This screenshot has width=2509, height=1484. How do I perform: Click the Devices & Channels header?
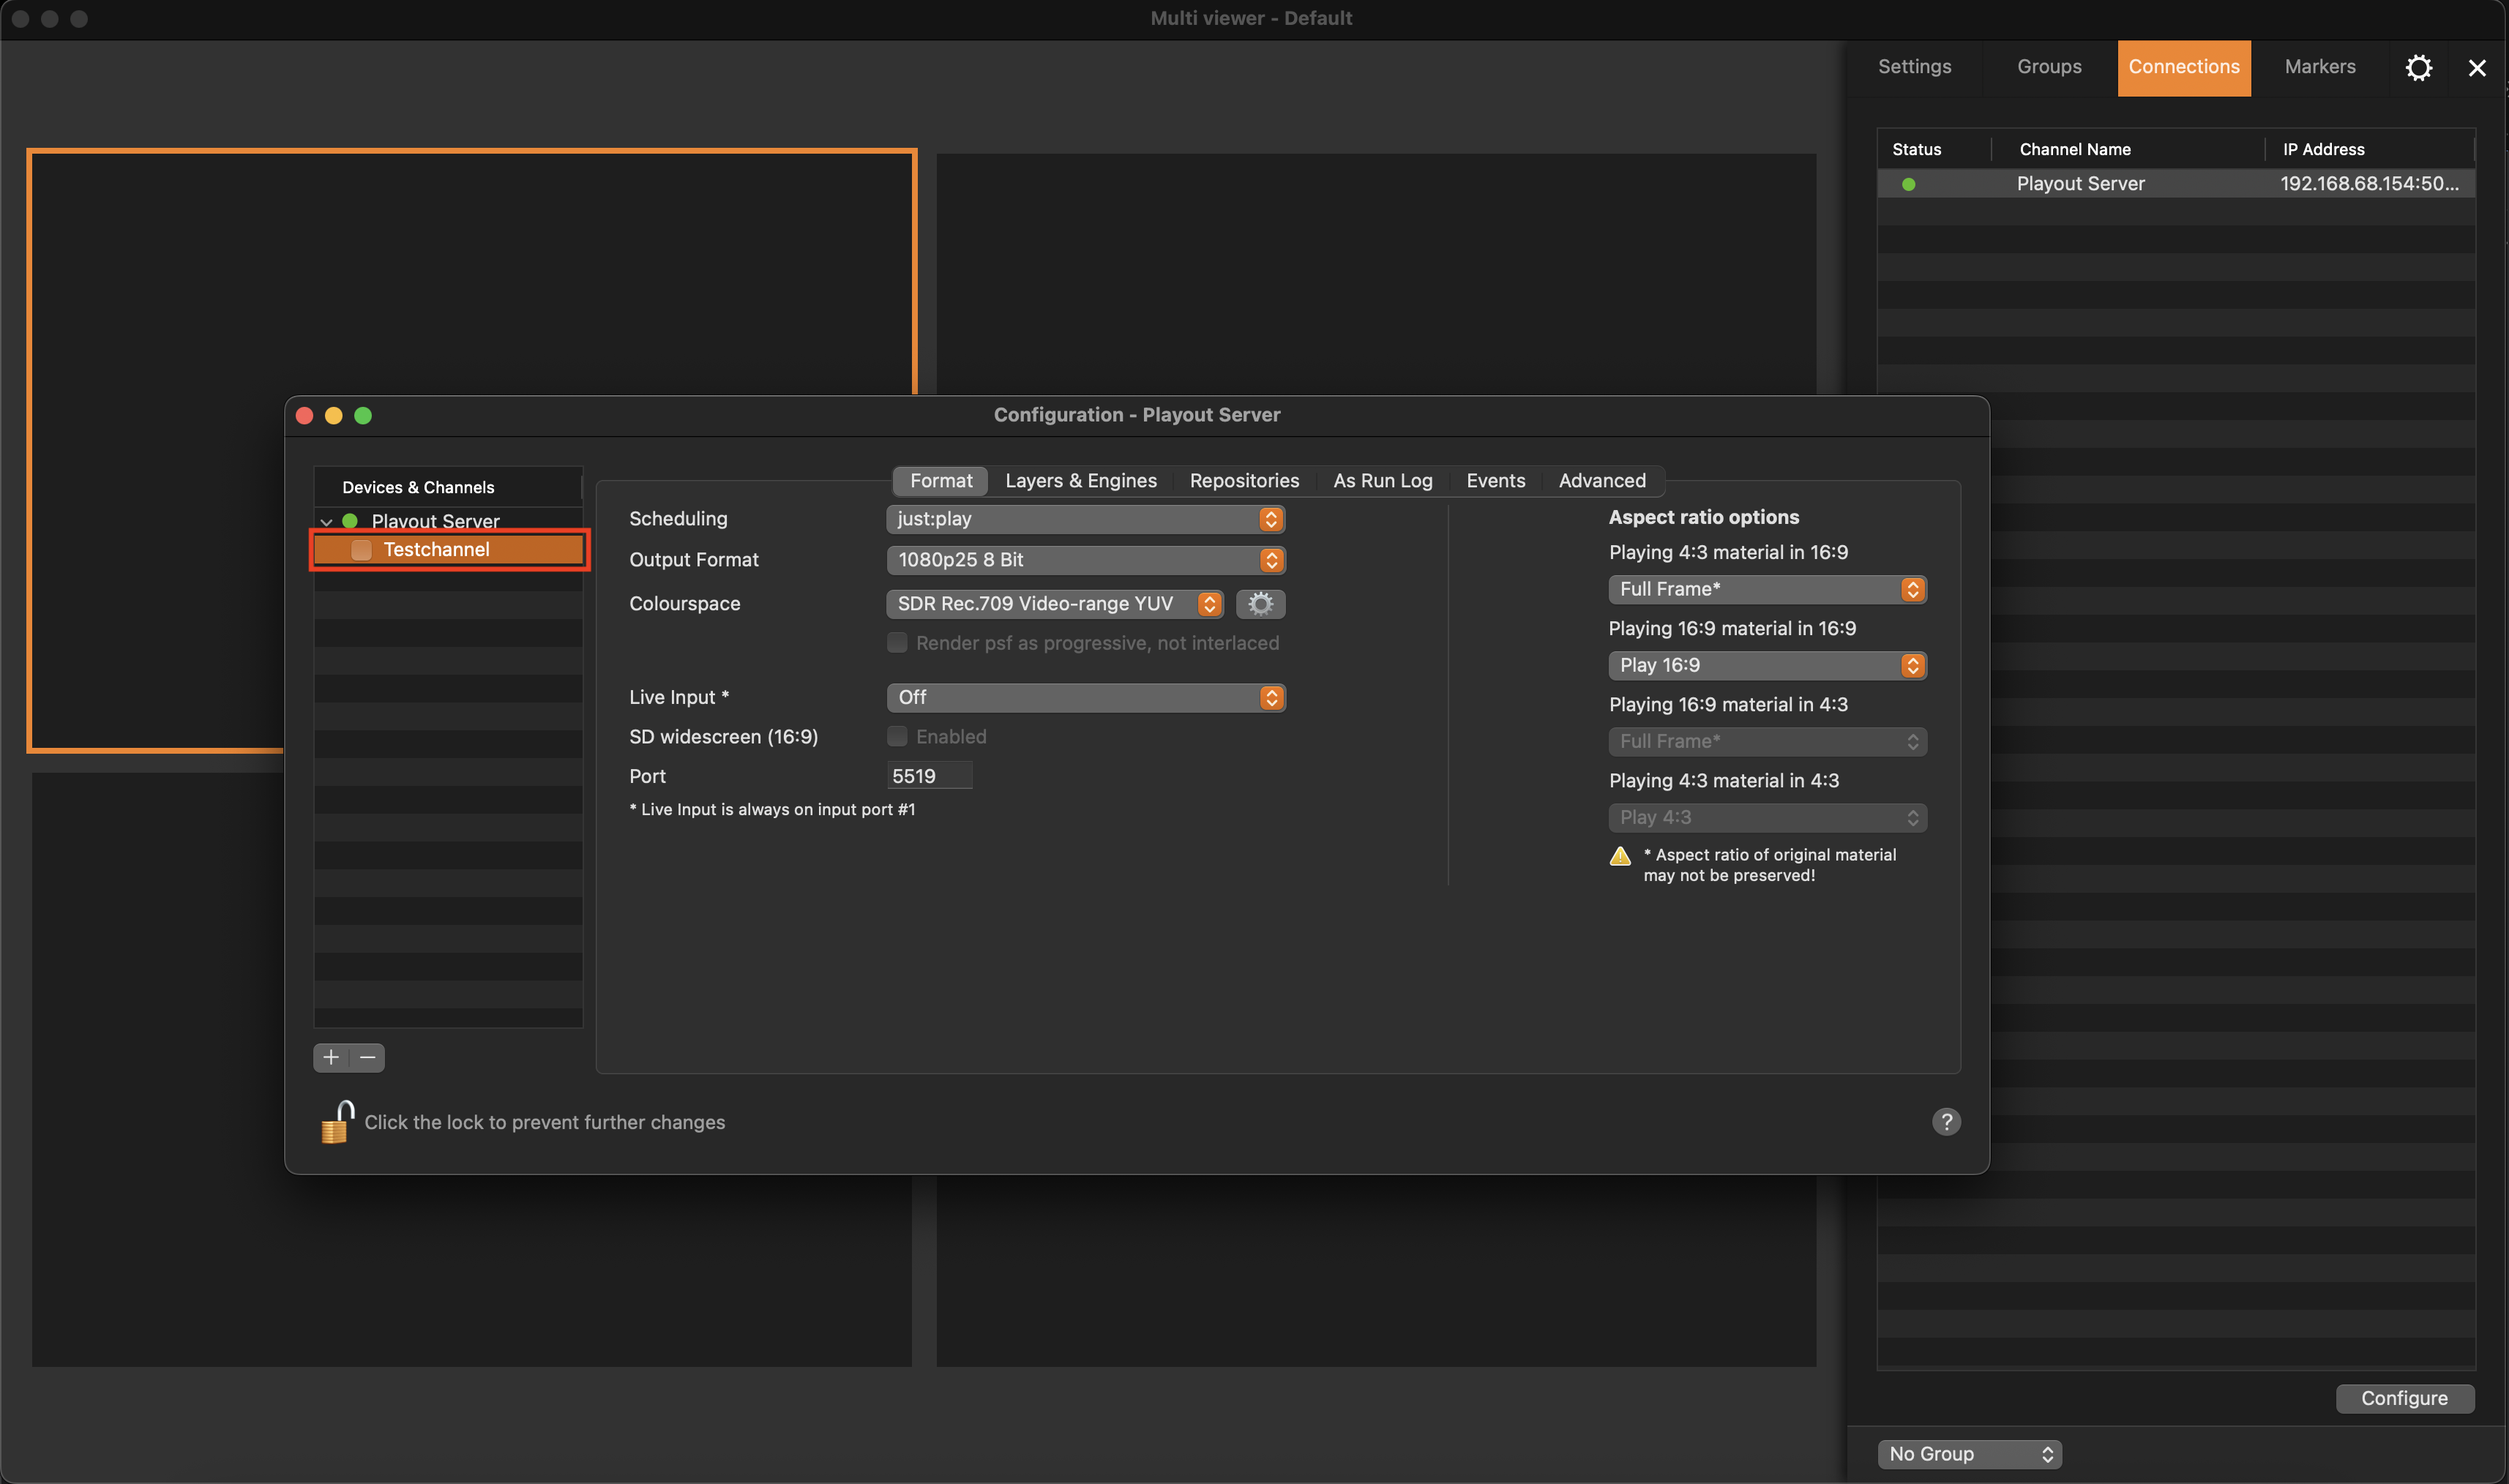tap(448, 487)
